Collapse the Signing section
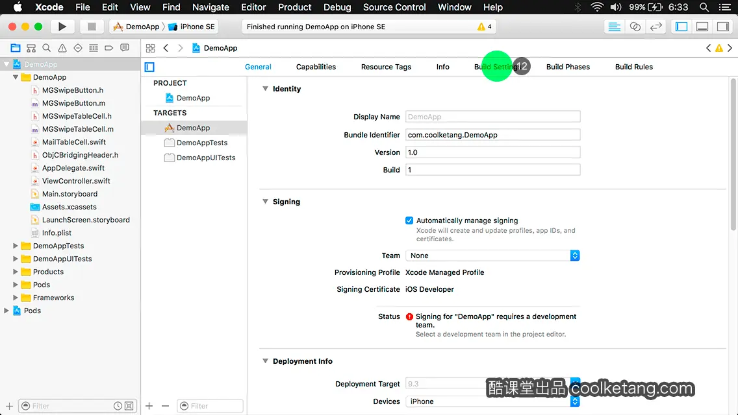This screenshot has width=738, height=415. pyautogui.click(x=266, y=202)
